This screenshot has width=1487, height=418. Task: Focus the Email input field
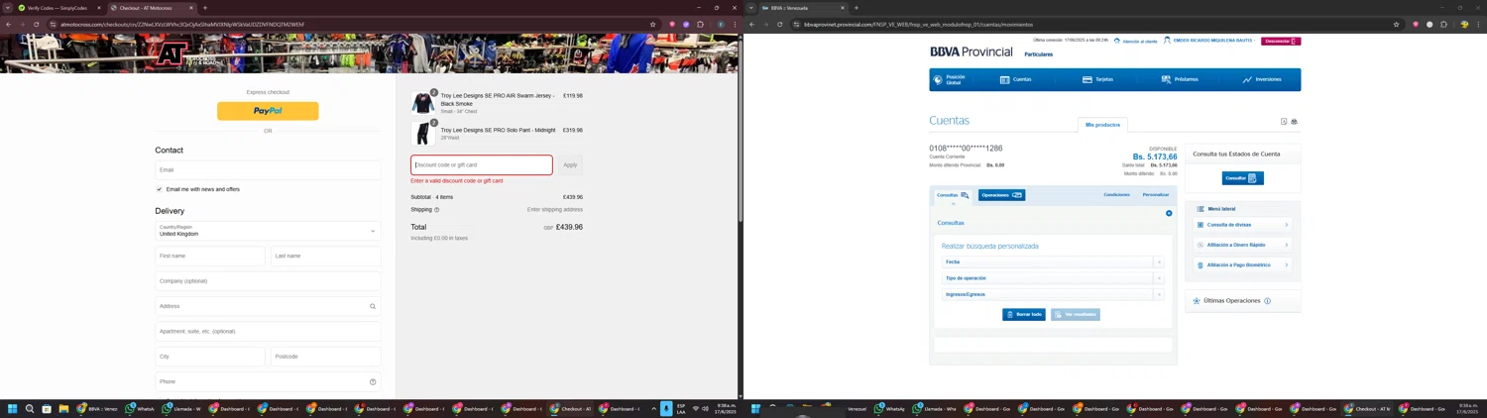tap(268, 170)
